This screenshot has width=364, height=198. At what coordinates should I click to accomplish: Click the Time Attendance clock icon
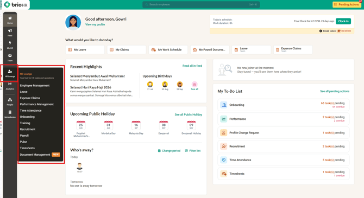223,160
